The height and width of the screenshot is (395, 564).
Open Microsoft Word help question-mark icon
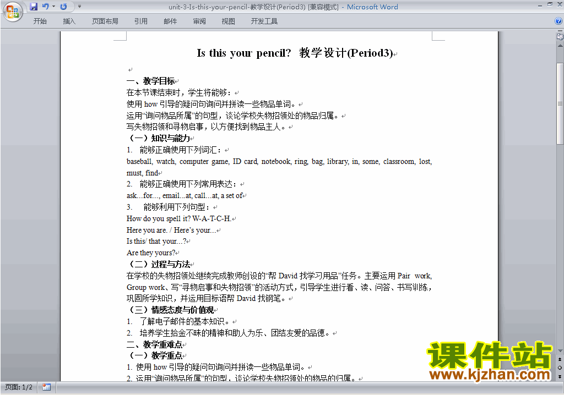pyautogui.click(x=558, y=21)
